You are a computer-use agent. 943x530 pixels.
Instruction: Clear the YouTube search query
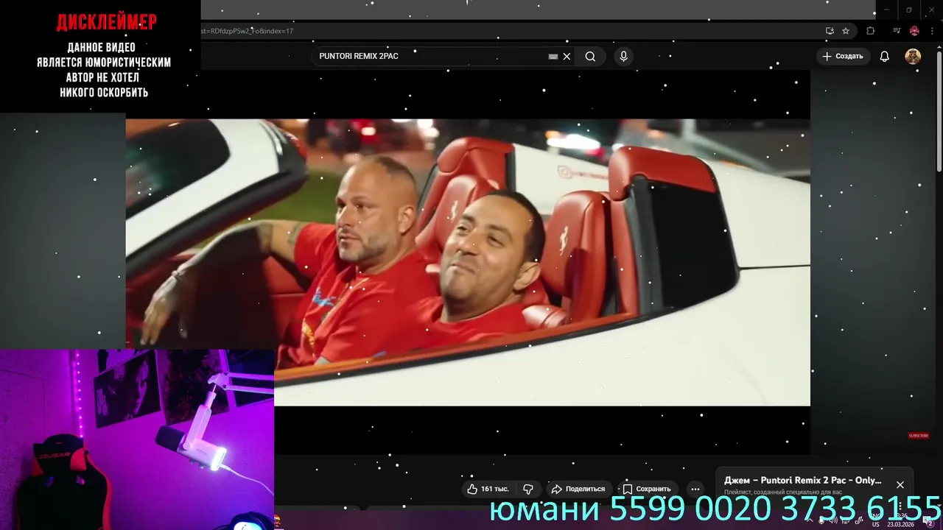(567, 57)
